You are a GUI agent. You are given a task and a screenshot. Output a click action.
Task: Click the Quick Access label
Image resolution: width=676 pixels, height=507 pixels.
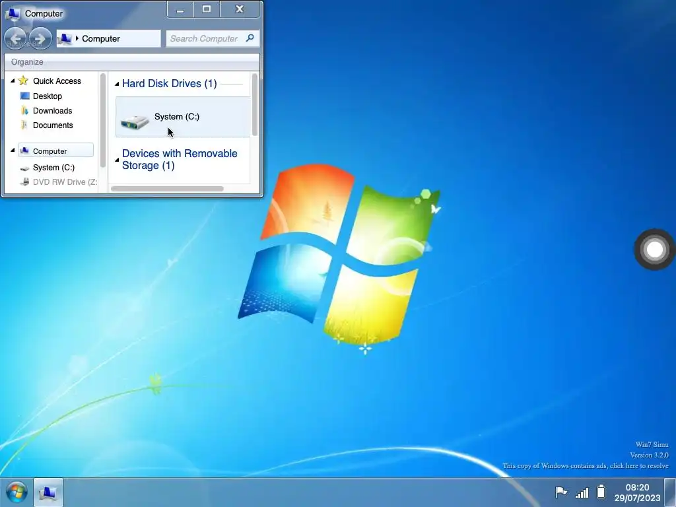pos(57,81)
